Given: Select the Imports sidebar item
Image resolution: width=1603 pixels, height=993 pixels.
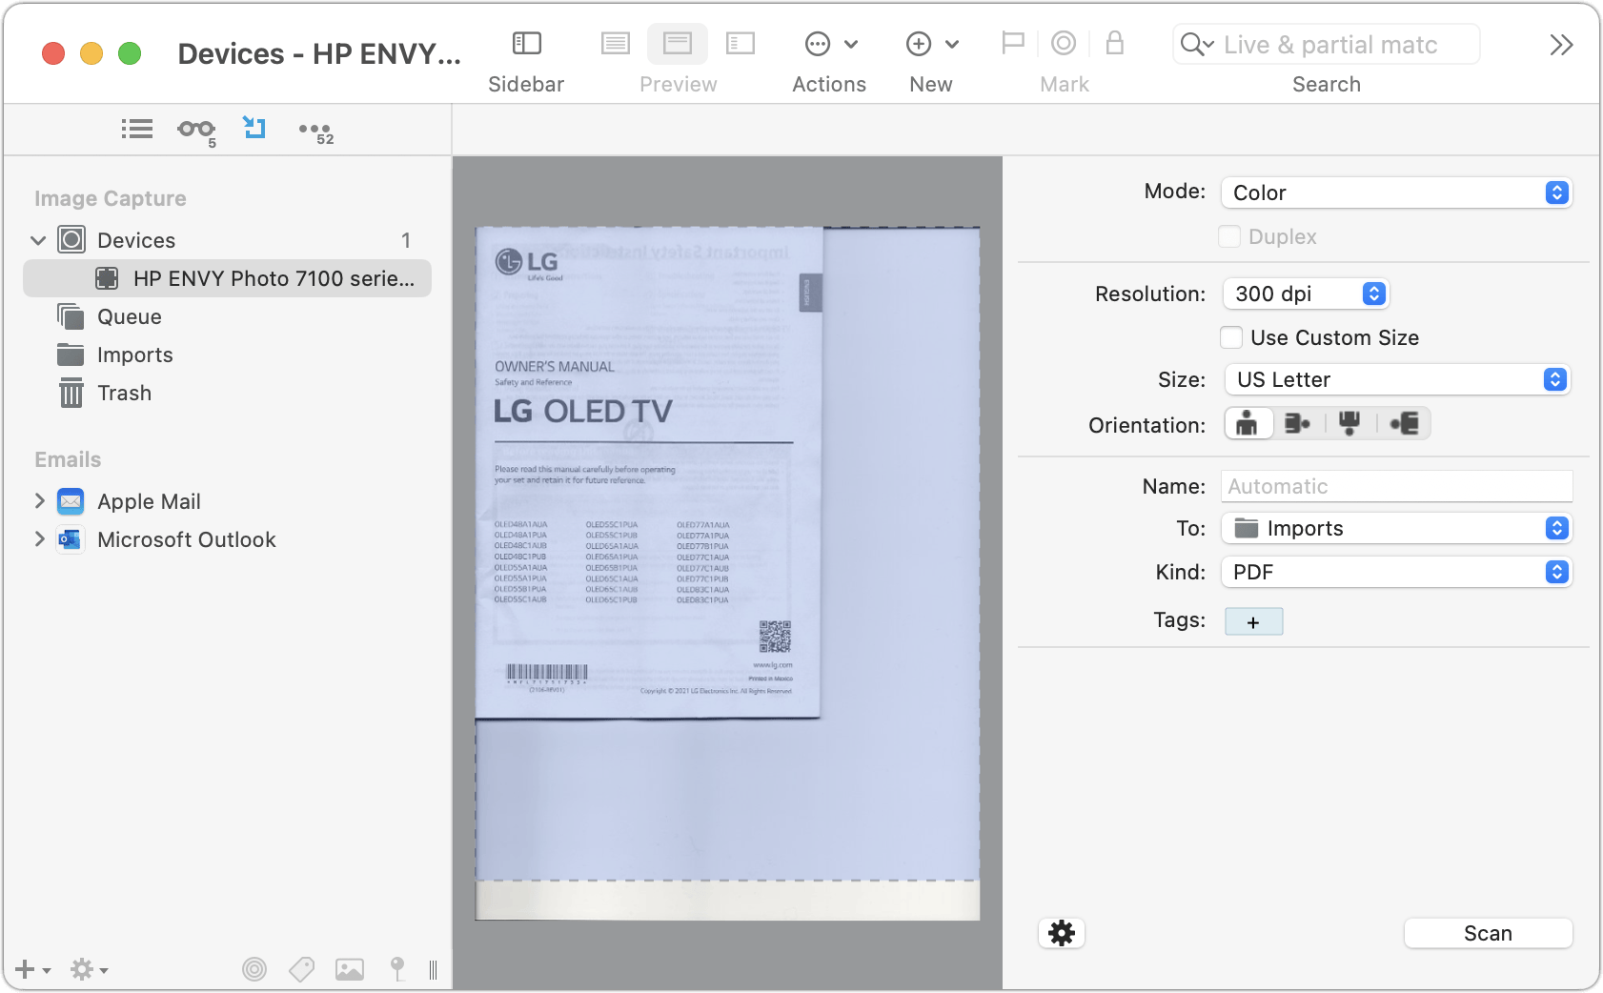Looking at the screenshot, I should (x=135, y=355).
